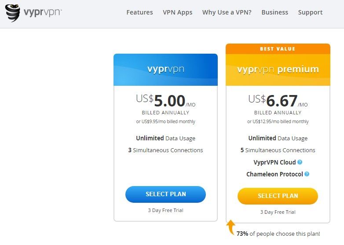Image resolution: width=344 pixels, height=245 pixels.
Task: Click the VyprVPN logo in header
Action: [x=33, y=13]
